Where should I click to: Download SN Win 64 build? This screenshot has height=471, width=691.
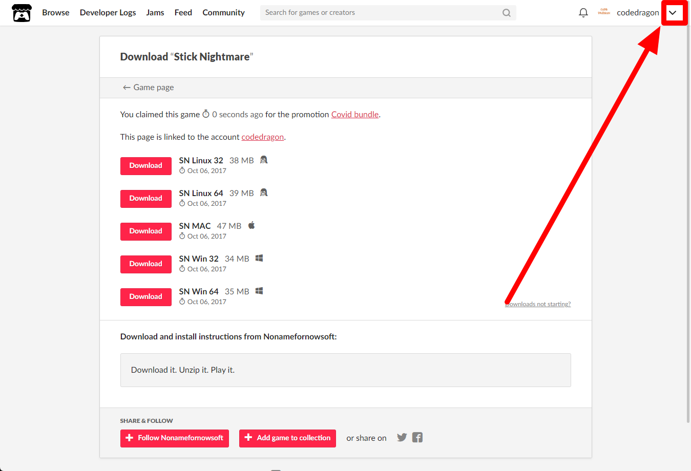[x=146, y=297]
